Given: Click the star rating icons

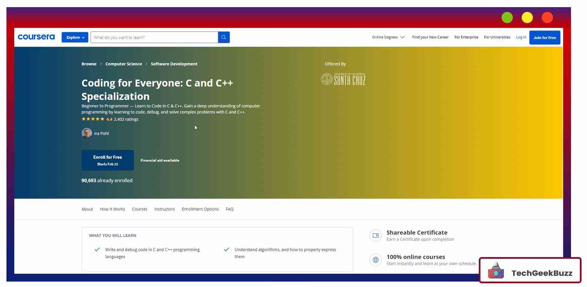Looking at the screenshot, I should (x=93, y=119).
